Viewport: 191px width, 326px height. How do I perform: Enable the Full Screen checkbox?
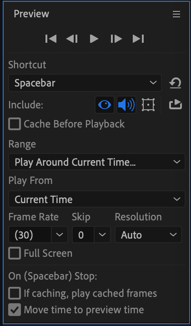(15, 253)
